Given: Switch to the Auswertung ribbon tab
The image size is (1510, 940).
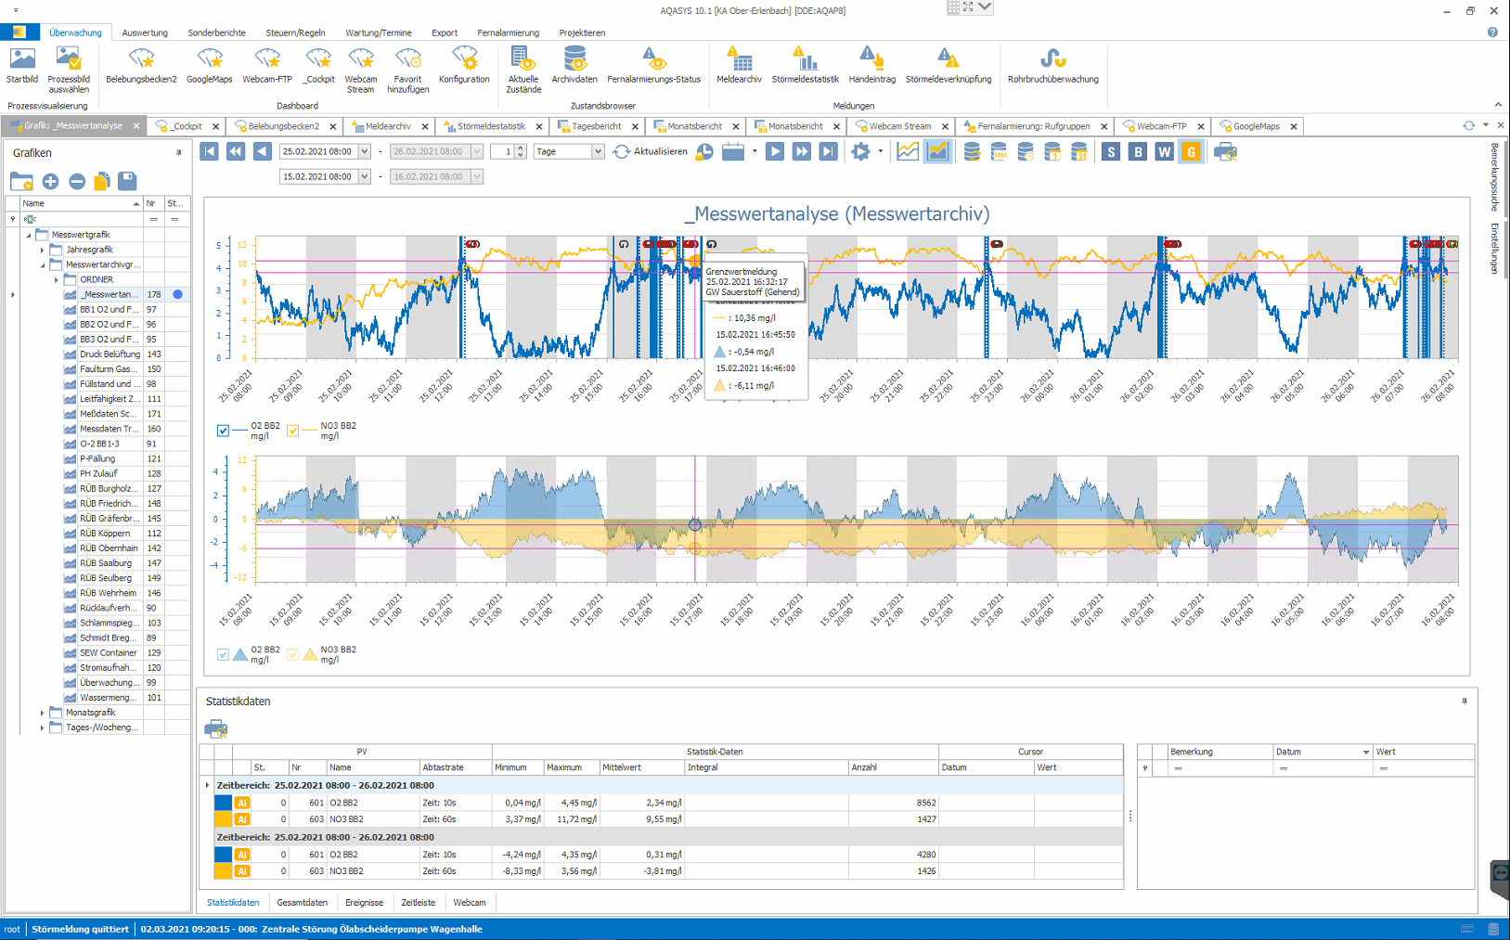Looking at the screenshot, I should click(x=145, y=32).
